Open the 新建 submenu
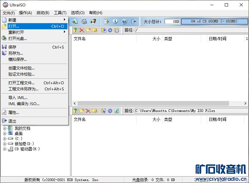 click(x=35, y=20)
